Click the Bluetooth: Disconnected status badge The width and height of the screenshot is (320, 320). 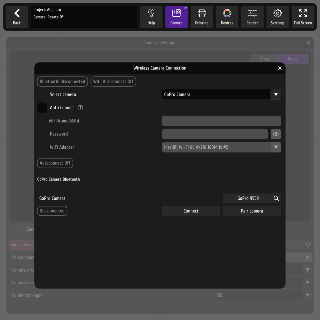pos(62,81)
